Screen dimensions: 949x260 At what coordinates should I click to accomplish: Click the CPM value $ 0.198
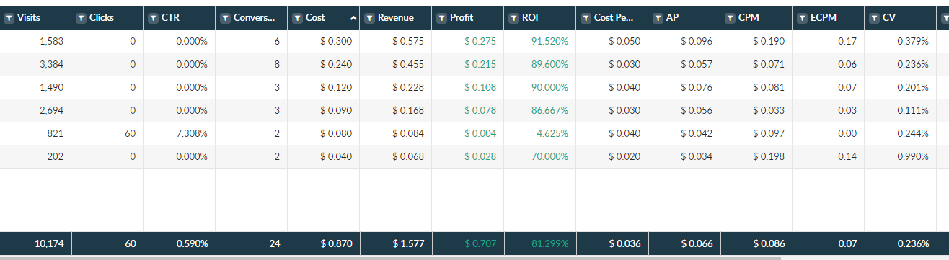[769, 157]
